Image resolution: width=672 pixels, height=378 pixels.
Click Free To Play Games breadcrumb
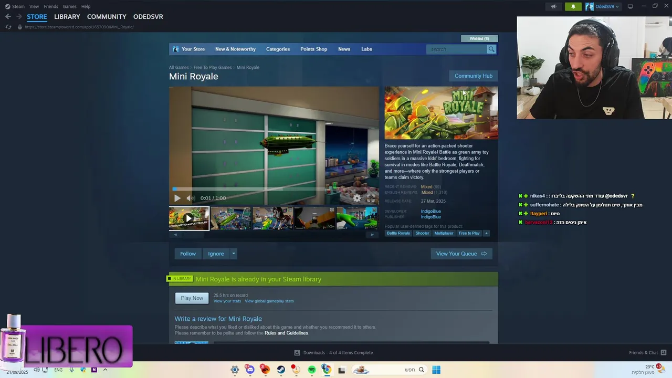pyautogui.click(x=213, y=68)
